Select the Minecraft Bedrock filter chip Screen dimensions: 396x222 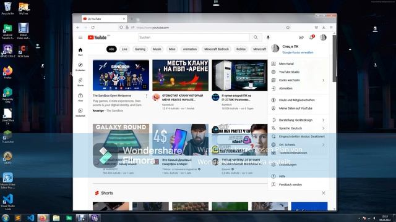(x=217, y=49)
